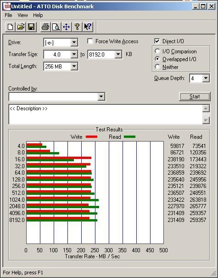Open the Help menu
The width and height of the screenshot is (218, 278).
pyautogui.click(x=38, y=15)
